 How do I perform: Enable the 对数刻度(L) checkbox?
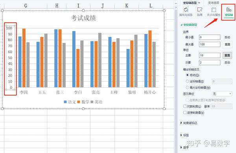point(185,106)
